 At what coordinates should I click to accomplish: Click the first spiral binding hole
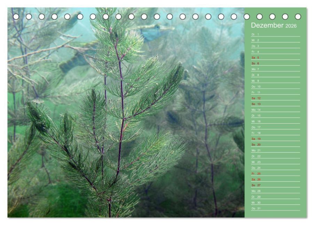click(x=16, y=17)
